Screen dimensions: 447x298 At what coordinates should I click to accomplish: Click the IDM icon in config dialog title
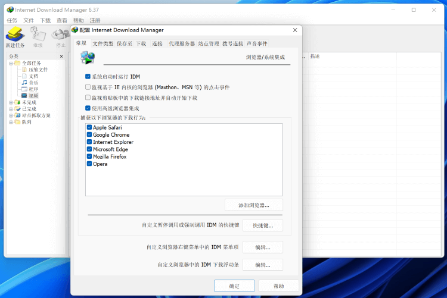point(75,30)
